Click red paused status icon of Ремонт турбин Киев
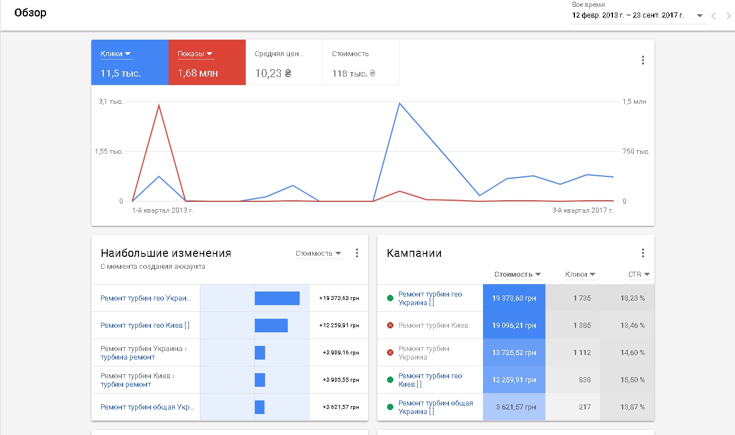735x435 pixels. click(x=390, y=326)
